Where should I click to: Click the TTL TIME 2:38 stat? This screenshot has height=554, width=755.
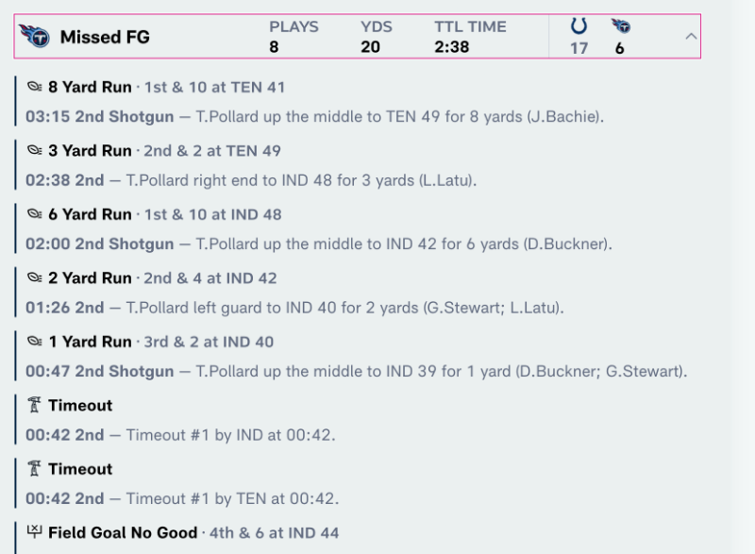point(470,37)
